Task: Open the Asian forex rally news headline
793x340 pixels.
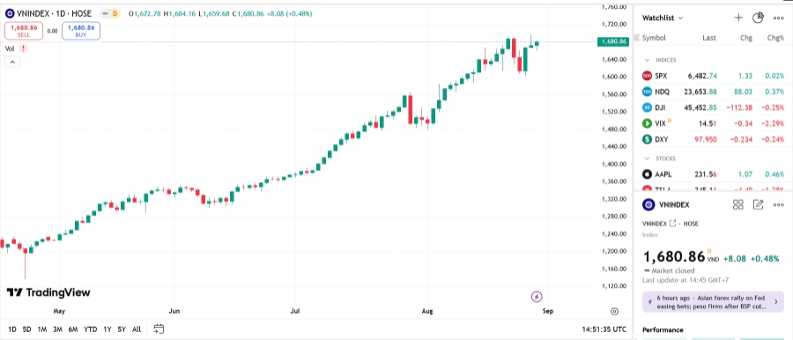Action: tap(713, 302)
